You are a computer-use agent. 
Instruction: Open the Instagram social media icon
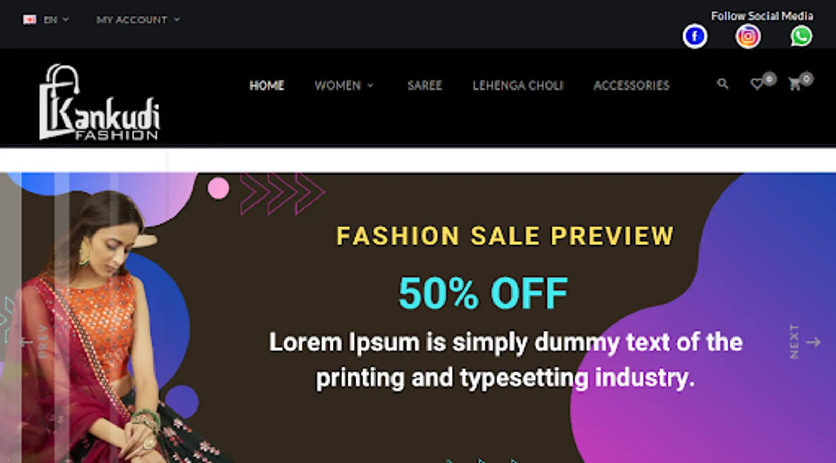(x=748, y=37)
